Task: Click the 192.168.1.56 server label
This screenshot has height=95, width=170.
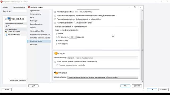Action: (18, 19)
